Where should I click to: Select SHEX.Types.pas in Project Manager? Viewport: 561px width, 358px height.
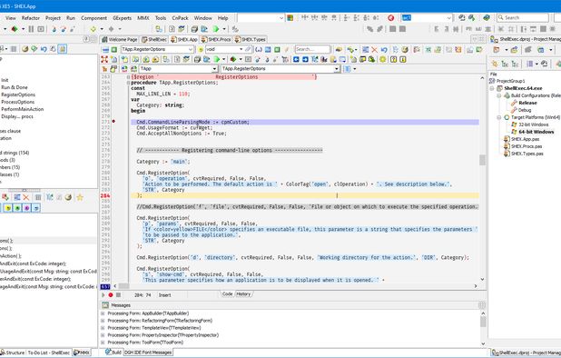[x=527, y=154]
